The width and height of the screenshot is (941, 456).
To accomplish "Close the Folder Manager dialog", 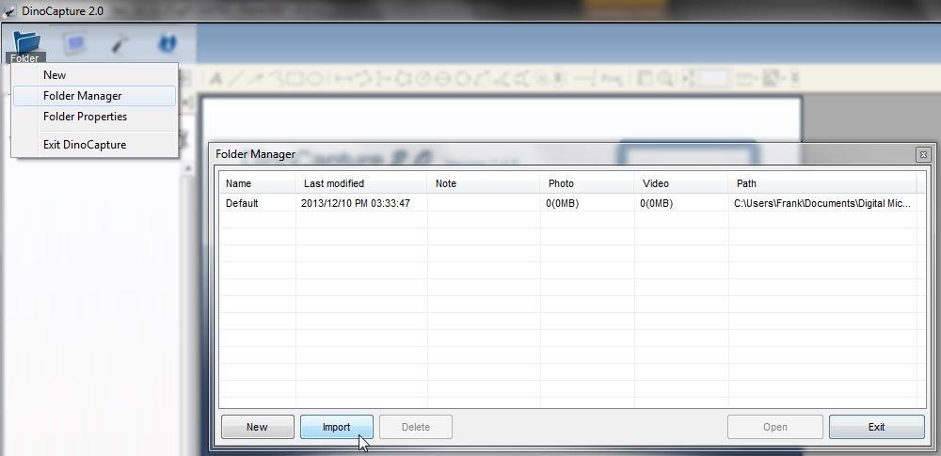I will pyautogui.click(x=923, y=154).
